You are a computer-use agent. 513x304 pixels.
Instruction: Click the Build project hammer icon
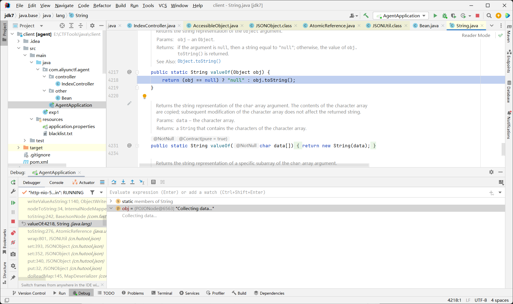pos(366,16)
